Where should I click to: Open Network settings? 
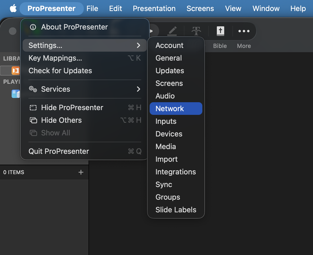coord(176,109)
